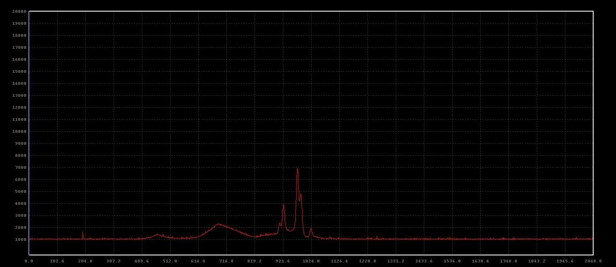This screenshot has width=616, height=267.
Task: Click the 20000 y-axis label
Action: tap(19, 12)
